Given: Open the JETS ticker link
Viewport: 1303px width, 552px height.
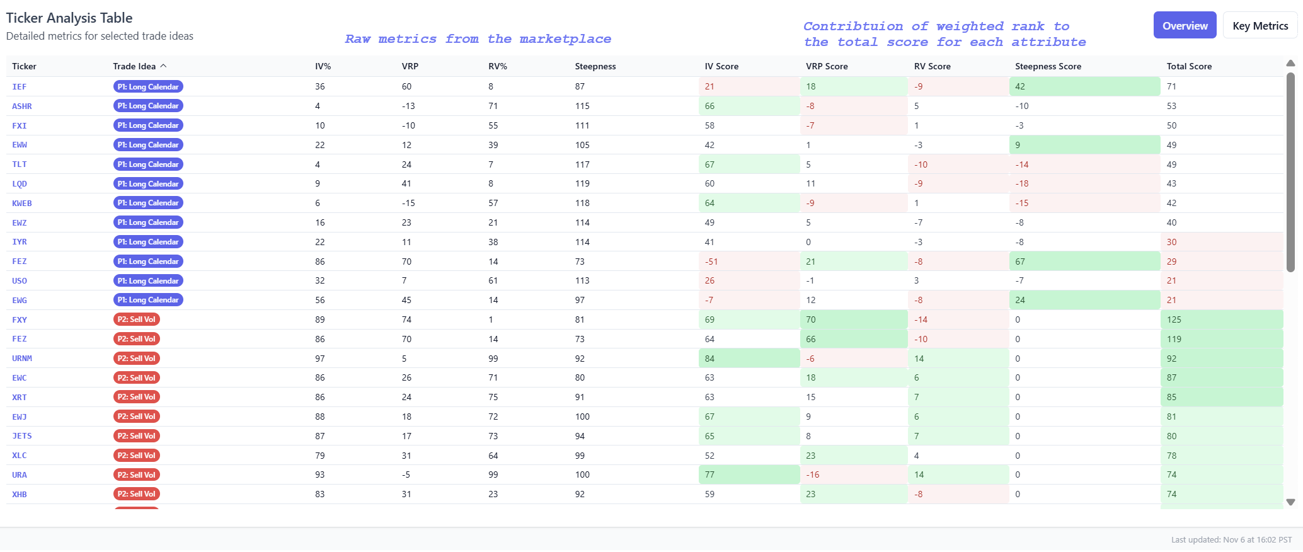Looking at the screenshot, I should pyautogui.click(x=22, y=436).
